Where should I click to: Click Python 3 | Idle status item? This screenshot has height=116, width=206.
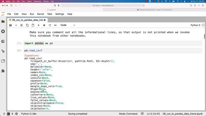(29, 114)
